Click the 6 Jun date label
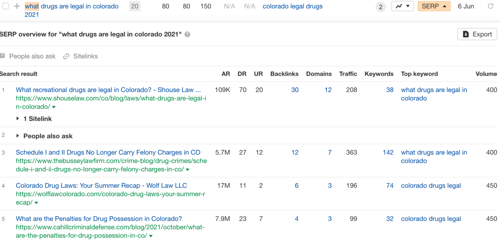Viewport: 500px width, 244px height. 466,6
